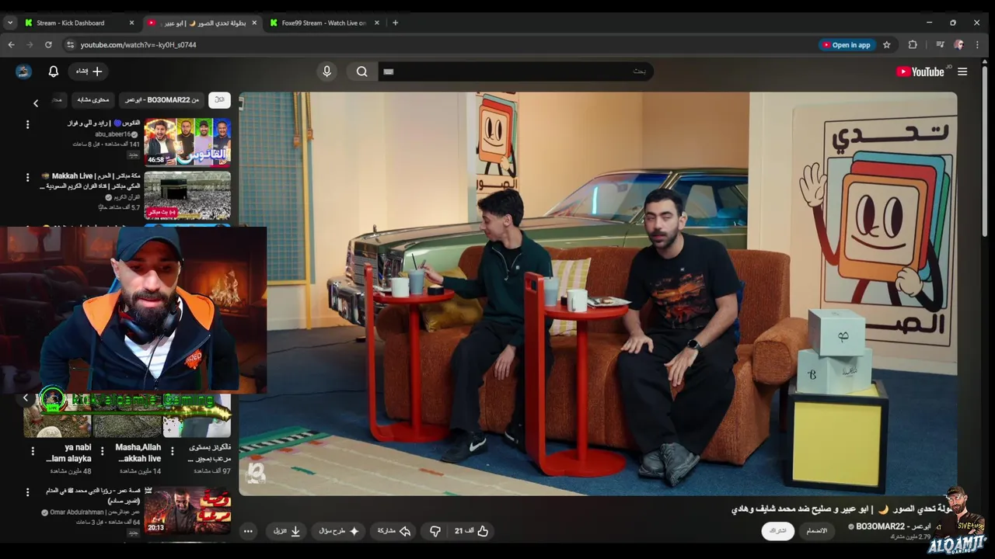
Task: Click the magnifier search button
Action: [x=362, y=71]
